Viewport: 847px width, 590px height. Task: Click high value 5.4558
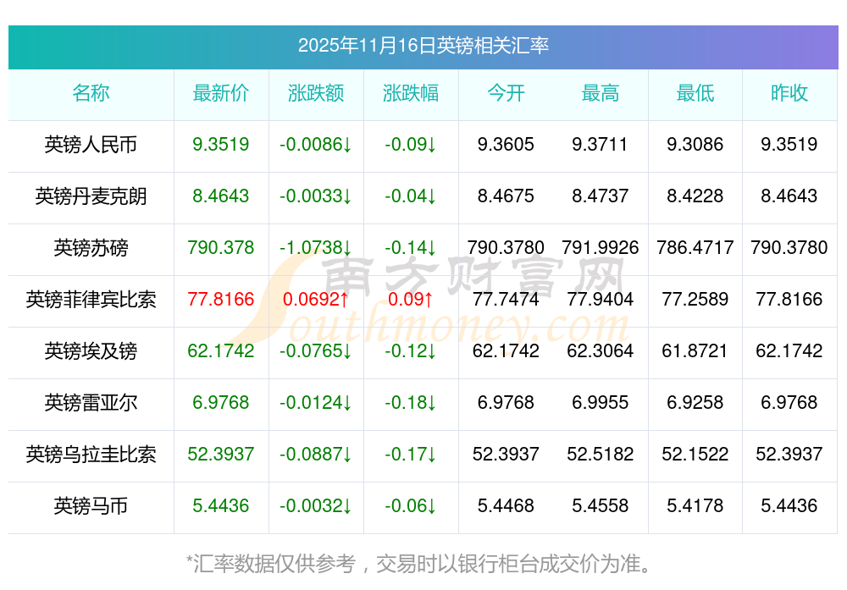click(601, 506)
